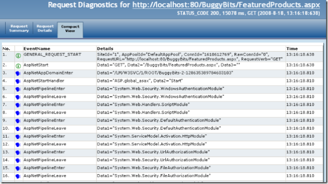The image size is (328, 184).
Task: Select AspNetPipelineLeave in row 6
Action: [x=45, y=97]
